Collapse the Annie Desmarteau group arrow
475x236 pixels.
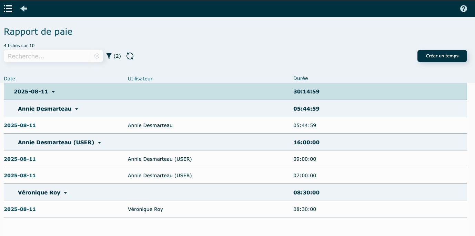pos(77,109)
